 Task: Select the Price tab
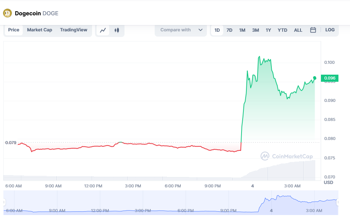click(14, 30)
